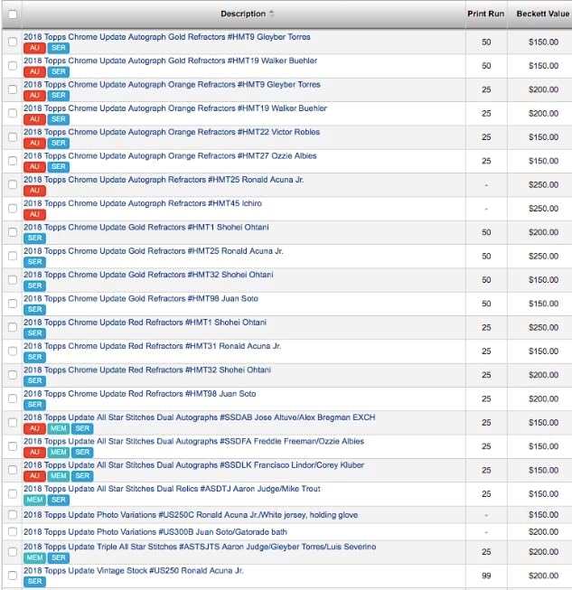This screenshot has width=572, height=590.
Task: Select $250.00 value of Autograph Refractors Ichiro row
Action: [543, 209]
